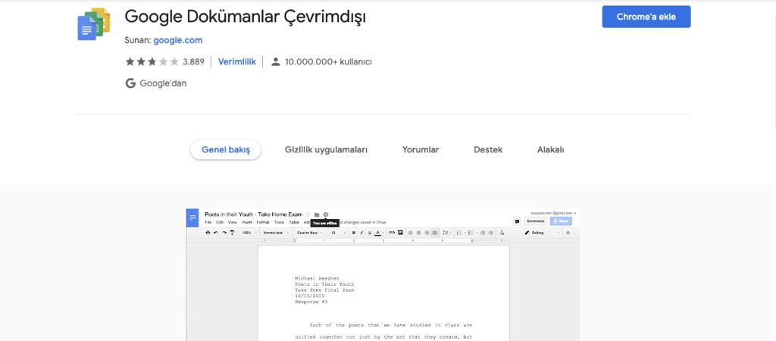This screenshot has height=341, width=776.
Task: Click the star rating showing 3.889
Action: pyautogui.click(x=164, y=62)
